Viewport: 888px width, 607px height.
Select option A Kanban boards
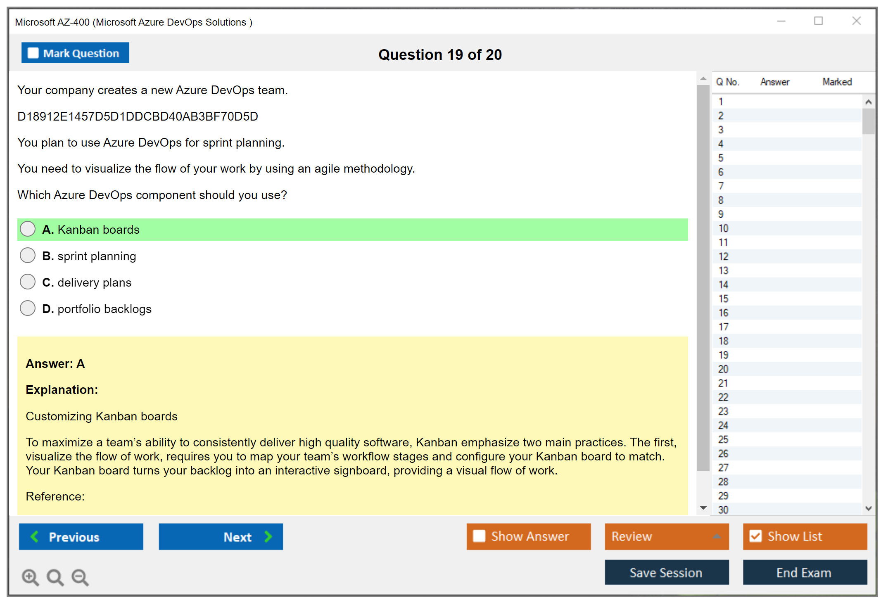(x=28, y=229)
